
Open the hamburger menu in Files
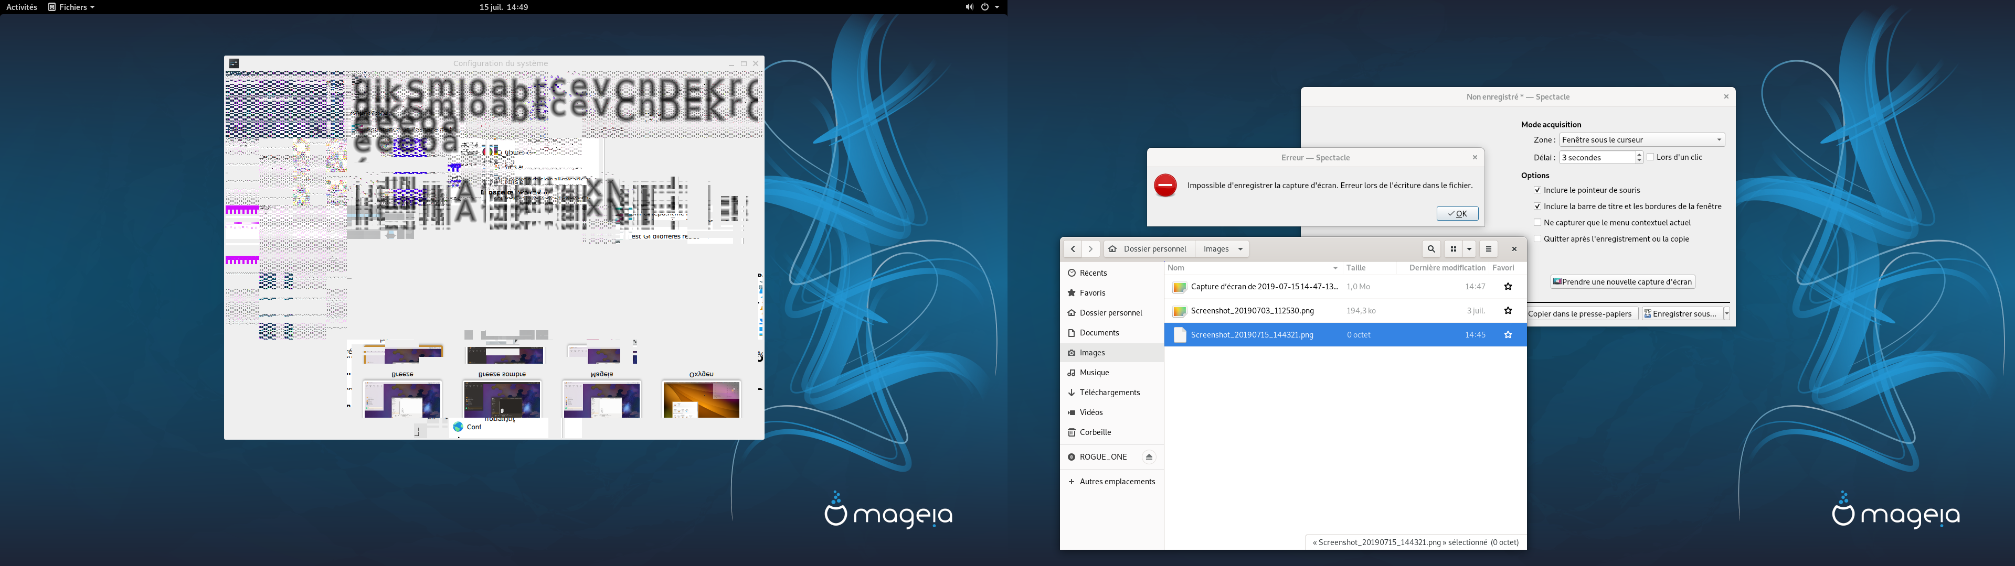tap(1489, 249)
